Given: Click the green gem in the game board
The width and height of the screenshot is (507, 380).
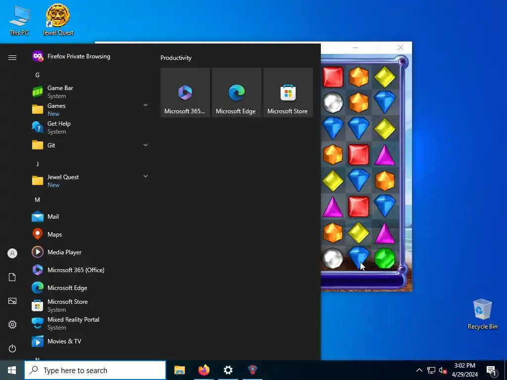Looking at the screenshot, I should (385, 258).
